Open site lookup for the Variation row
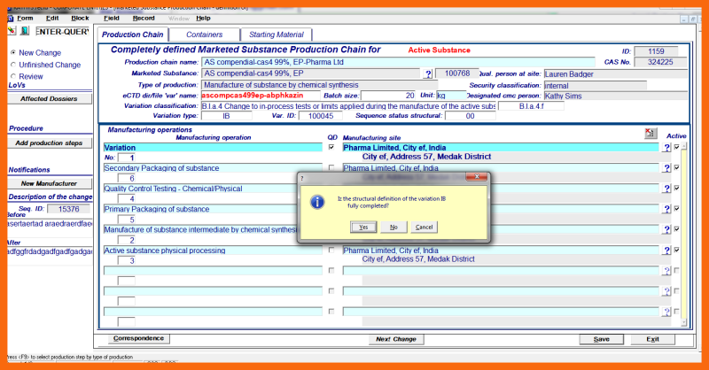 (x=666, y=147)
